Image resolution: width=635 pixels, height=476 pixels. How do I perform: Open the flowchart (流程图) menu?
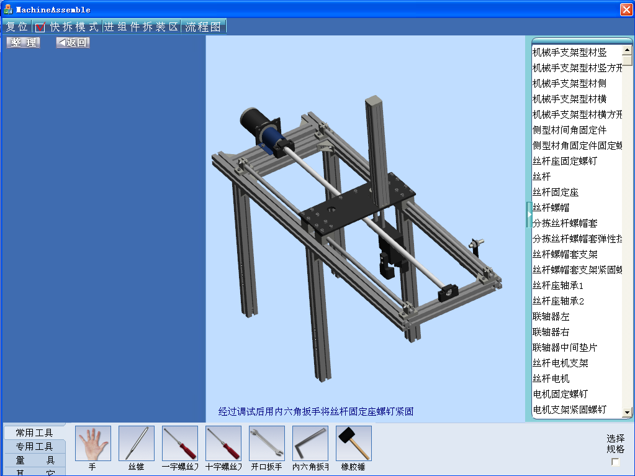pyautogui.click(x=203, y=27)
